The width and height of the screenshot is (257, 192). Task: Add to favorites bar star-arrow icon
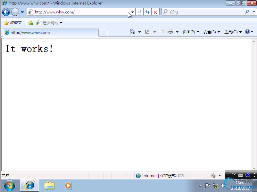click(31, 23)
